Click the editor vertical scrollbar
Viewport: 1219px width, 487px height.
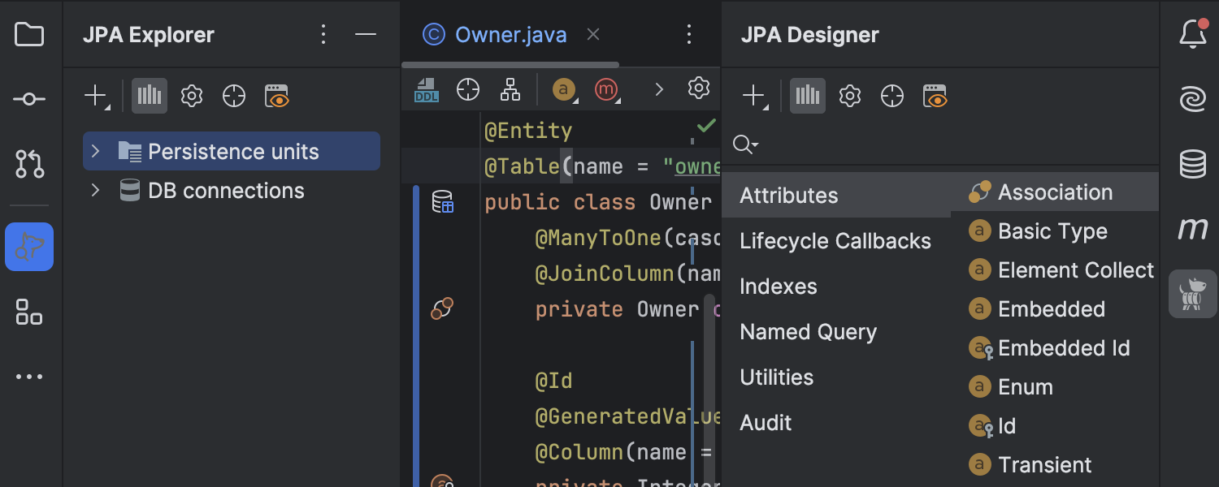(709, 390)
